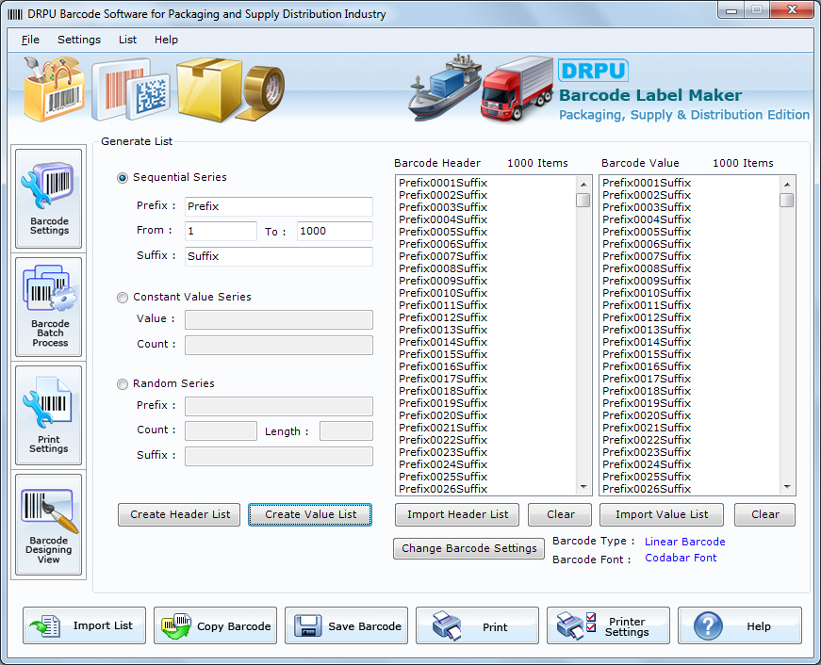
Task: Open the Settings menu
Action: coord(79,40)
